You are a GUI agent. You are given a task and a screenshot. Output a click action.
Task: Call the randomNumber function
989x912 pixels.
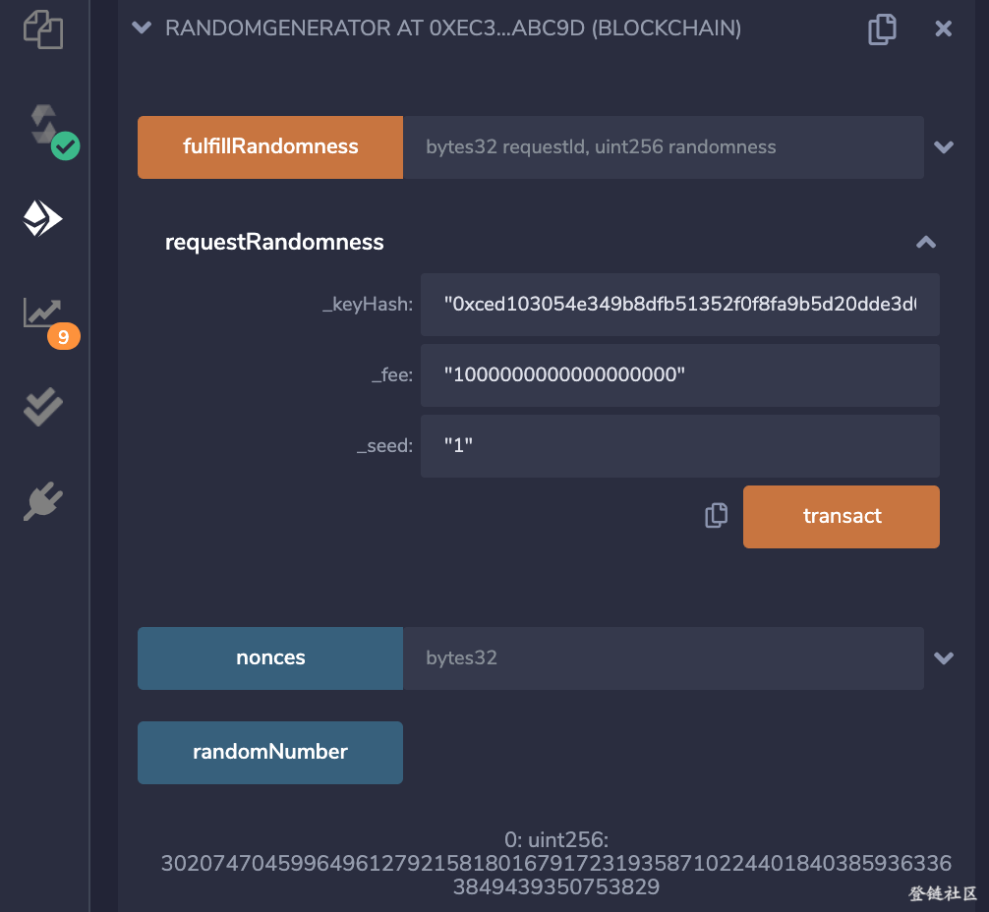270,753
